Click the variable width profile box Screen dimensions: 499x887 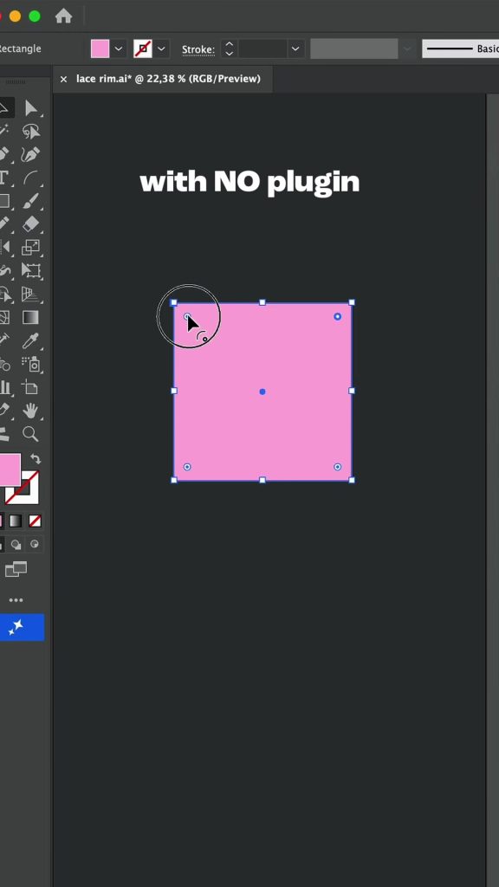point(354,49)
